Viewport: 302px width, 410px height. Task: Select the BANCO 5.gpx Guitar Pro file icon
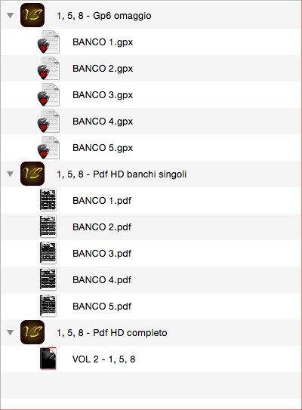[x=48, y=147]
